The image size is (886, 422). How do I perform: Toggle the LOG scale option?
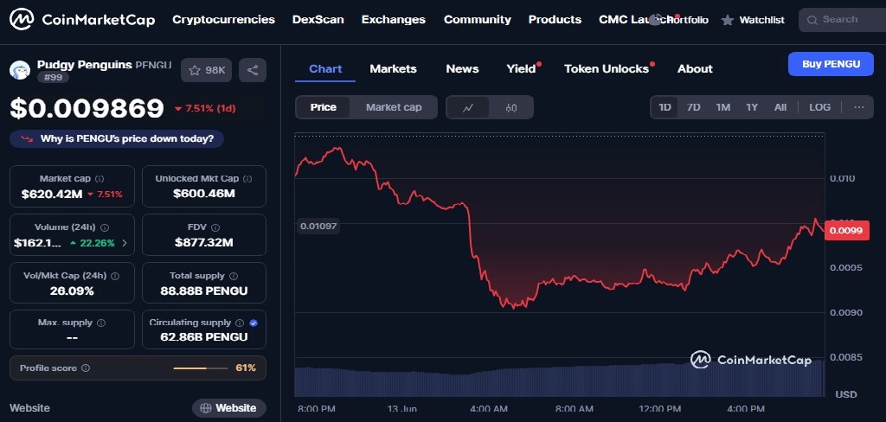820,107
